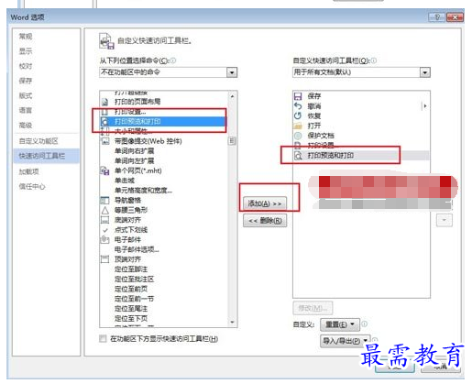Choose the 底端对齐 alignment icon
Screen dimensions: 472x384
tap(104, 220)
